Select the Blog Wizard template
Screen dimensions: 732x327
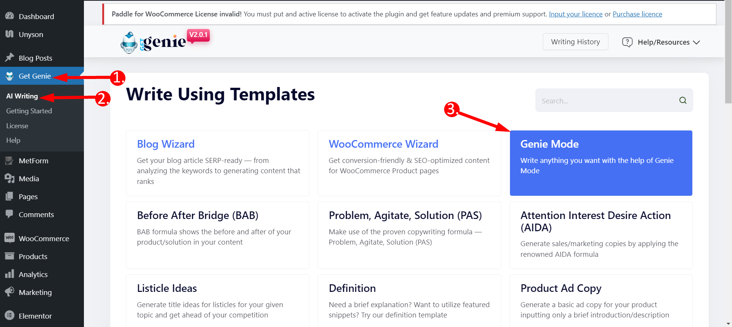click(x=217, y=163)
